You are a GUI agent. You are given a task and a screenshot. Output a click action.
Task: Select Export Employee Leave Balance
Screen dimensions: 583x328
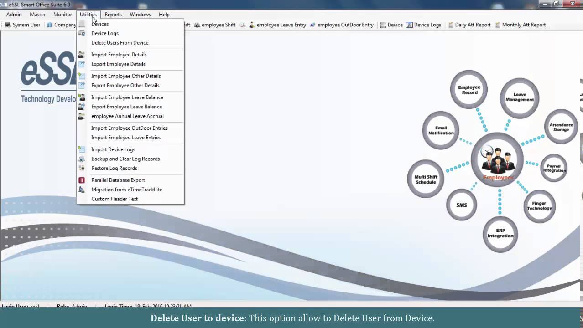130,107
